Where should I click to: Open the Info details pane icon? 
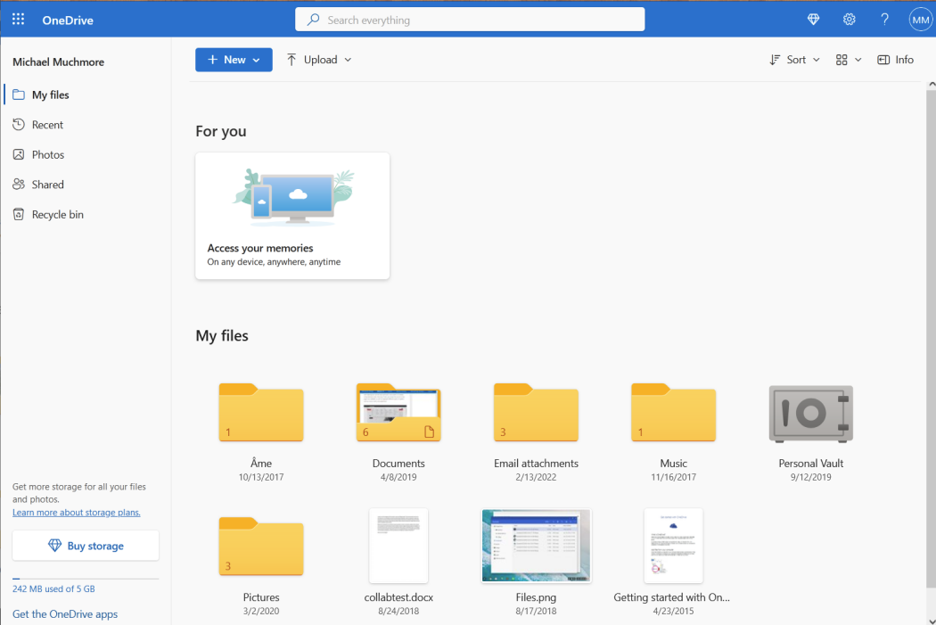[x=895, y=59]
